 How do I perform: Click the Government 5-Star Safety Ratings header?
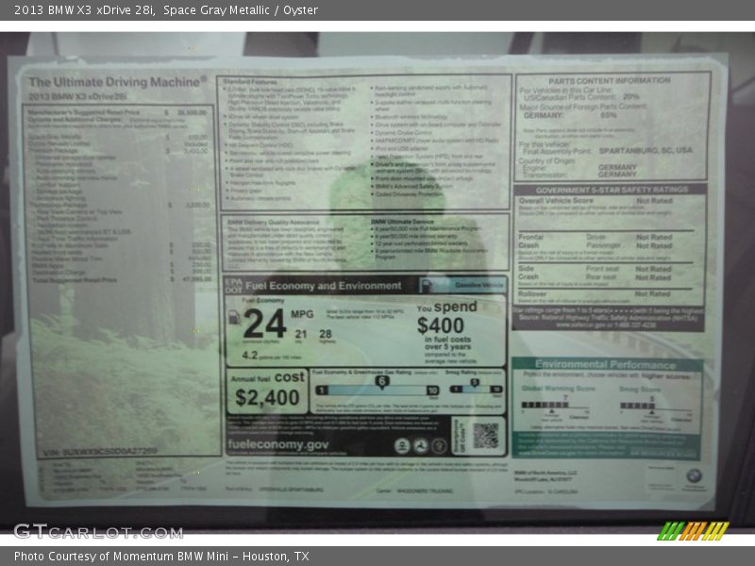tap(612, 190)
